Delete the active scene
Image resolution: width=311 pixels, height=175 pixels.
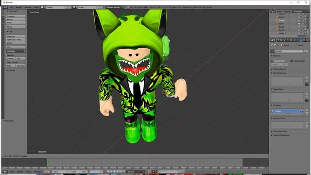(x=102, y=7)
